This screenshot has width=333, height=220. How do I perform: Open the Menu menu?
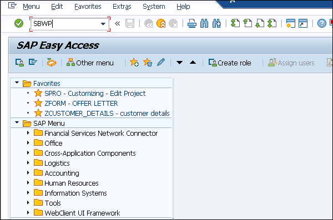31,7
